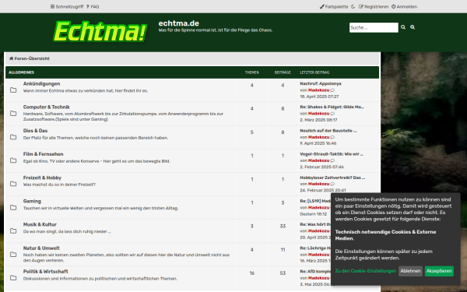This screenshot has width=467, height=292.
Task: Click the Ablehnen cookie button
Action: [410, 271]
